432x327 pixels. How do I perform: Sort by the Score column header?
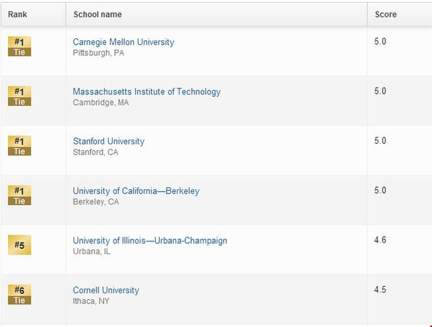click(385, 14)
